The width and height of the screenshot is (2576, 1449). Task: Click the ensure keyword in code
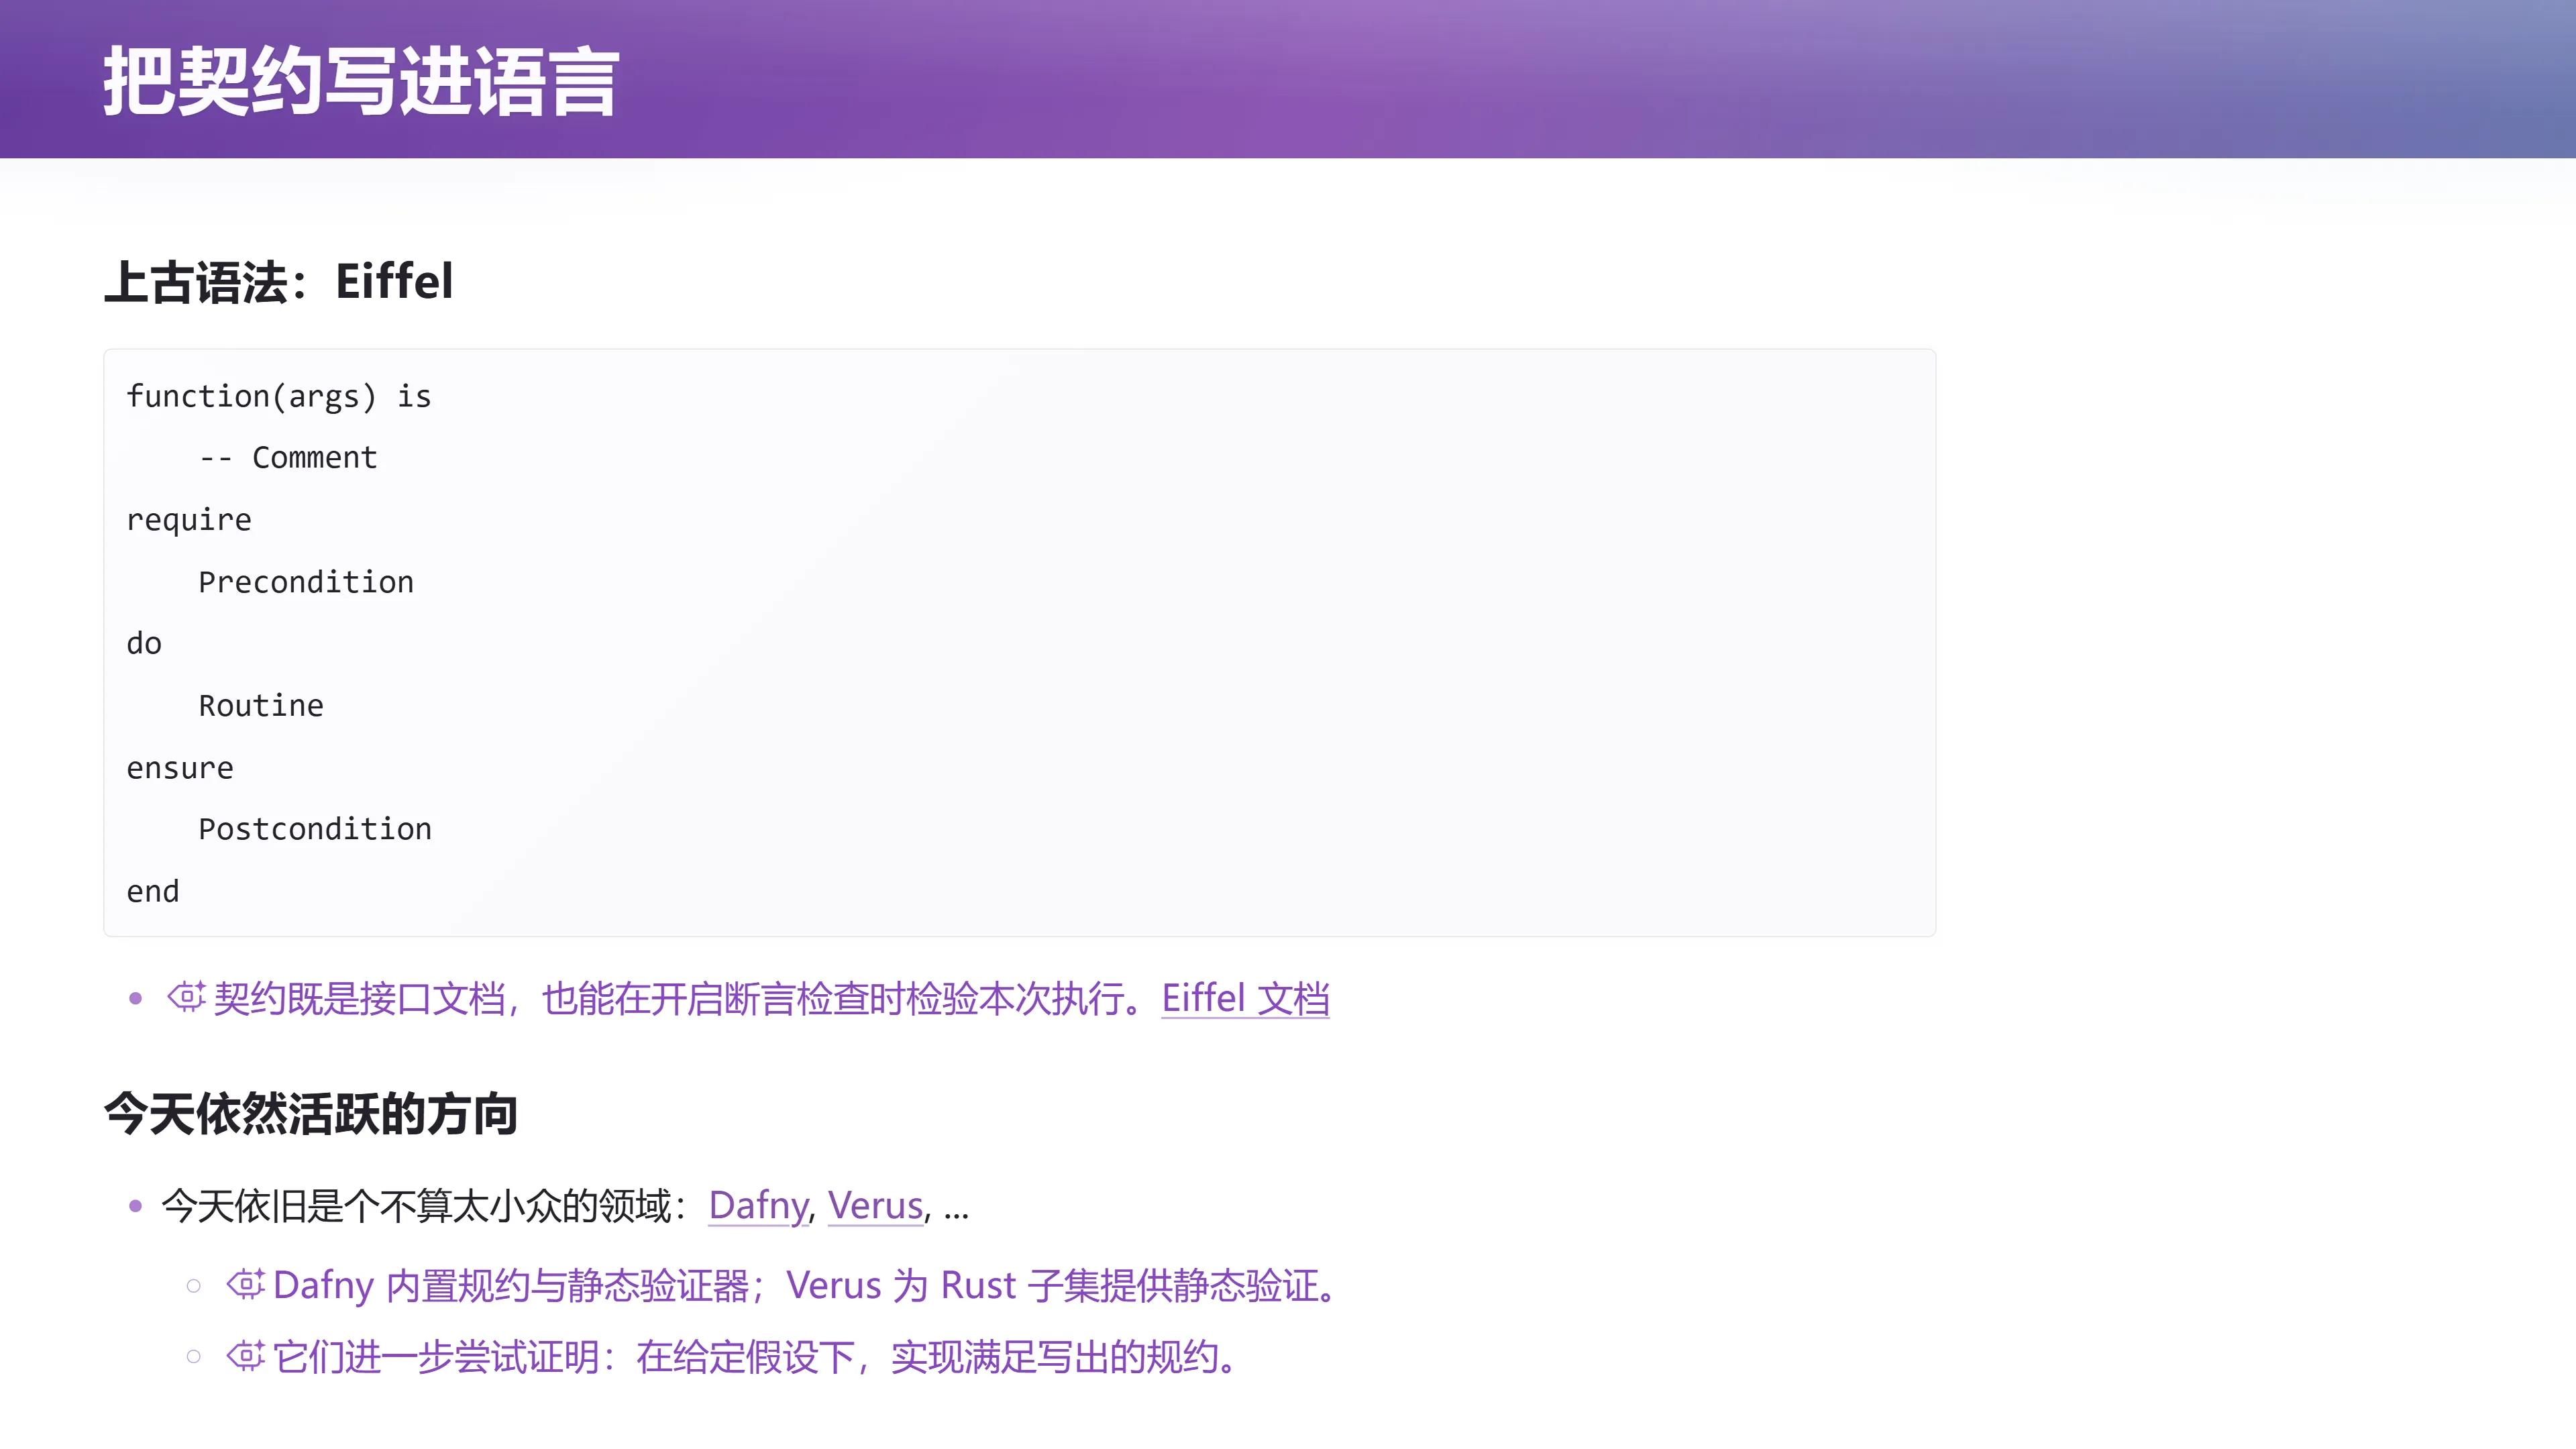click(180, 768)
